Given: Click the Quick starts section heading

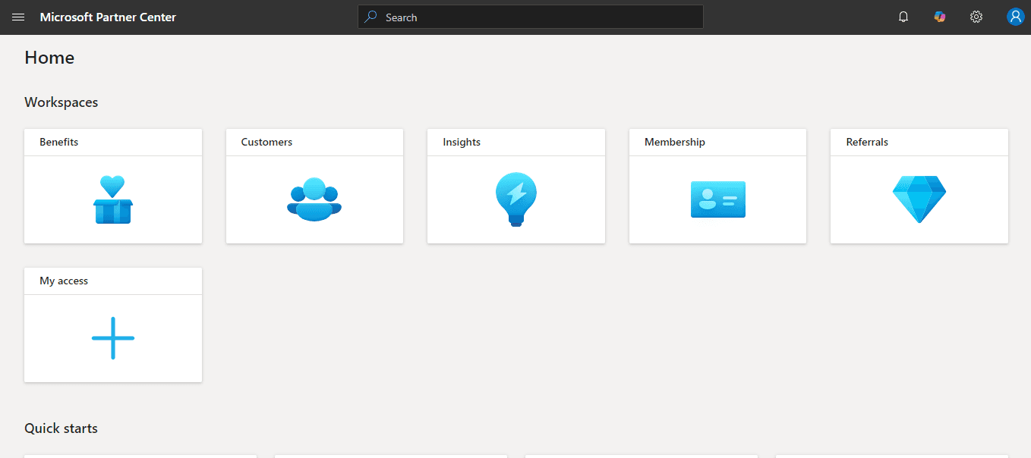Looking at the screenshot, I should (61, 428).
